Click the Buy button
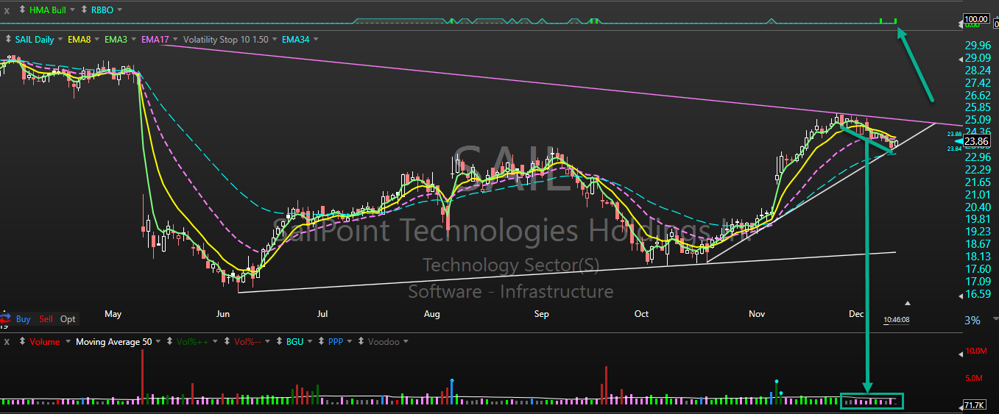Screen dimensions: 999x414 23,319
